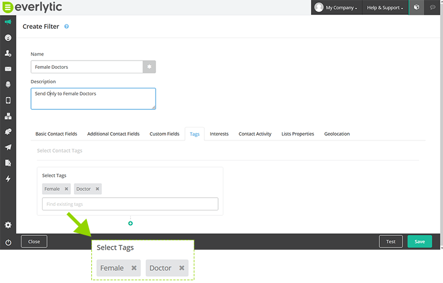Viewport: 443px width, 283px height.
Task: Click the Create Filter help question icon
Action: point(66,26)
